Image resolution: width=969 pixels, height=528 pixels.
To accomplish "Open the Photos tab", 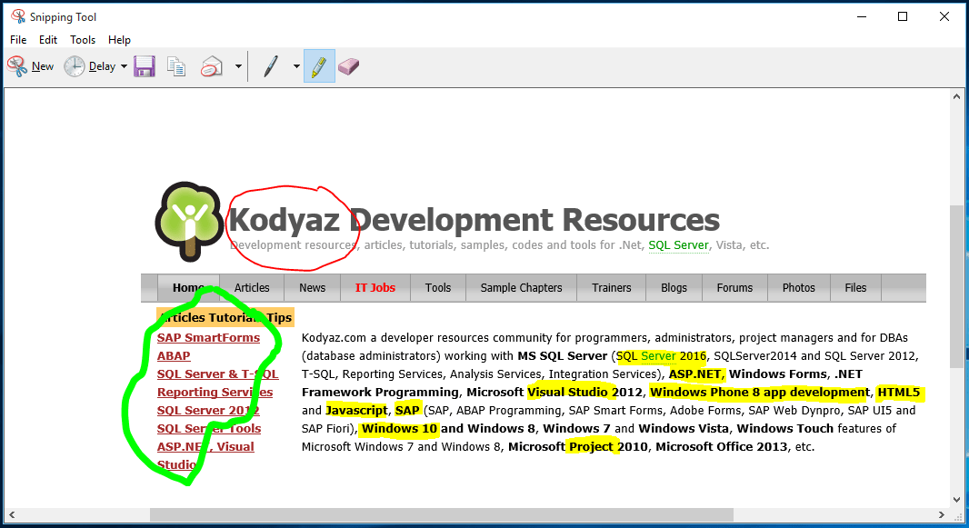I will (798, 288).
